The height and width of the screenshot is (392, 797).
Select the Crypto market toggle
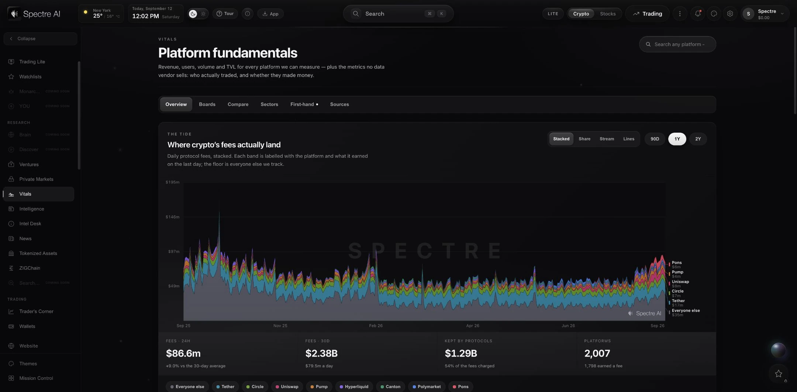coord(581,14)
